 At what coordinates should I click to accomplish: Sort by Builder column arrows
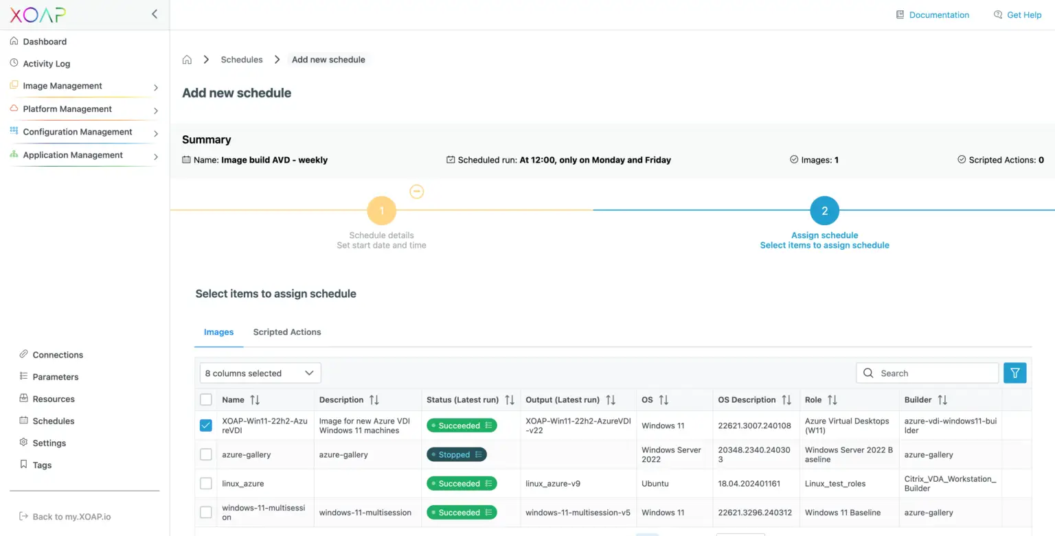(942, 399)
